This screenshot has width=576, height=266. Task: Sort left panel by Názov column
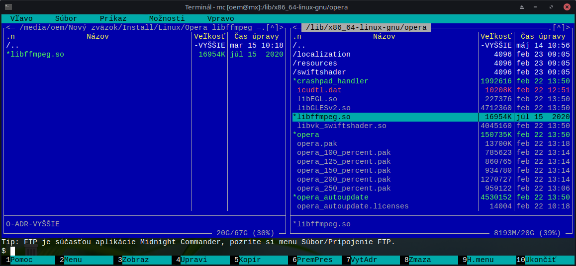pyautogui.click(x=97, y=37)
